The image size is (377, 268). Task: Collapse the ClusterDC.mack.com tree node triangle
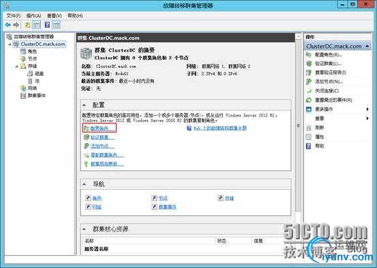pyautogui.click(x=10, y=44)
